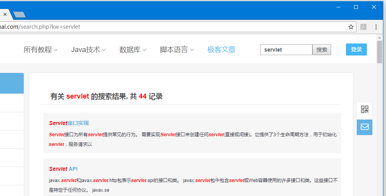
Task: Click the javax.servlet description under Servlet API
Action: (x=193, y=185)
